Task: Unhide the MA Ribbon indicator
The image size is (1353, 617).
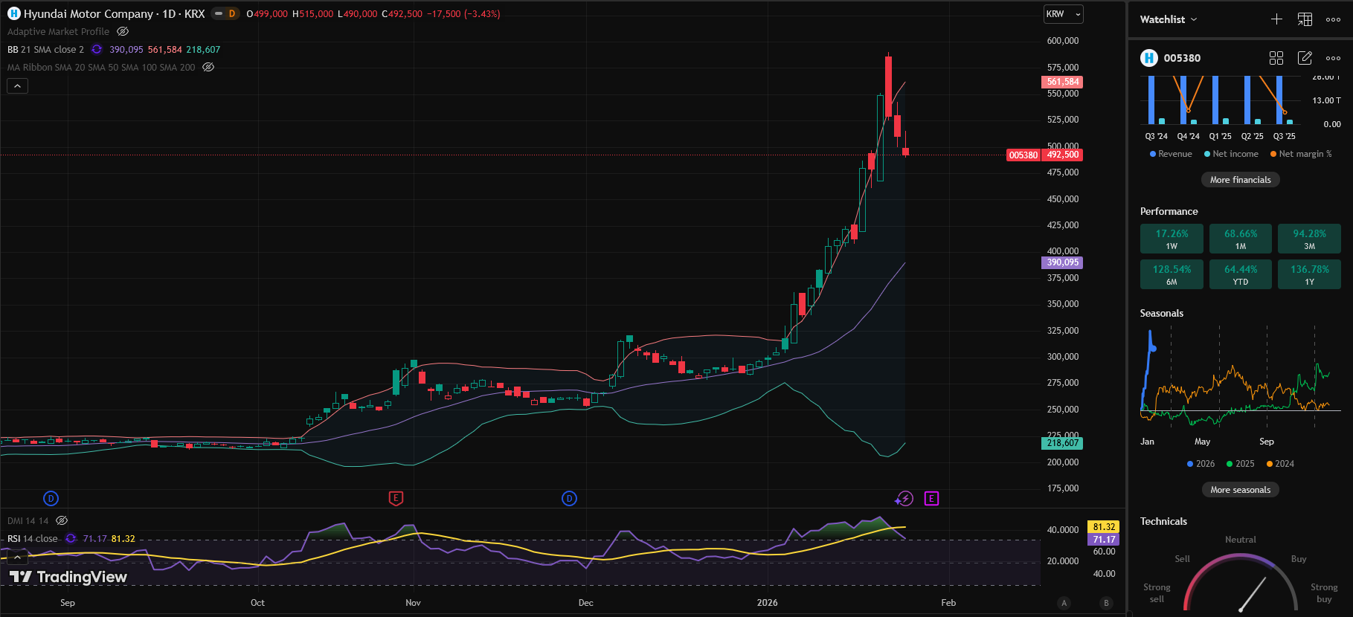Action: pos(209,67)
